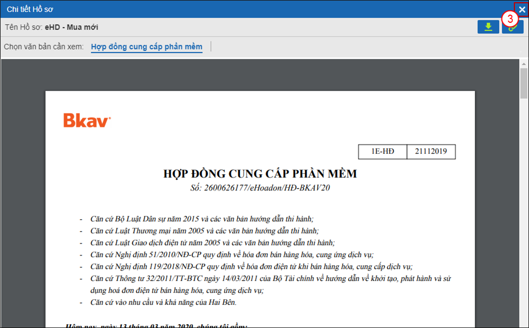Click the Chi tiết Hồ sơ title text
The image size is (529, 328).
pyautogui.click(x=30, y=9)
